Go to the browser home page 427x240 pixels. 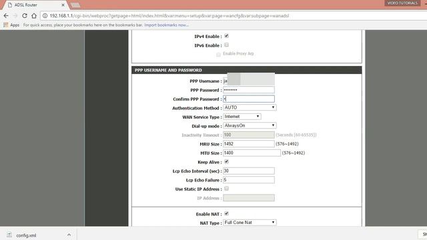tap(34, 16)
